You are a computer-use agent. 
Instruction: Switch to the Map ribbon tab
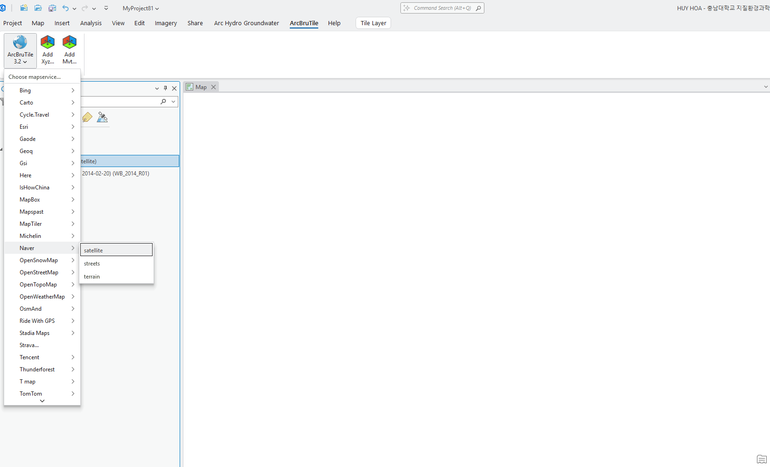38,23
